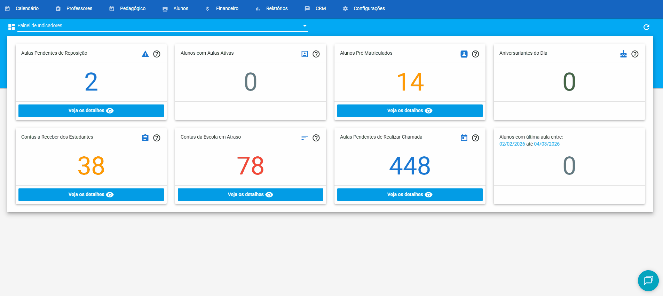This screenshot has width=663, height=296.
Task: Click clipboard icon on Contas a Receber dos Estudantes
Action: click(x=145, y=138)
